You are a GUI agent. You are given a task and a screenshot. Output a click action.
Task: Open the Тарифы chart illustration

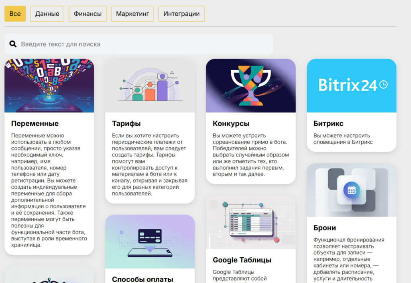[x=150, y=86]
